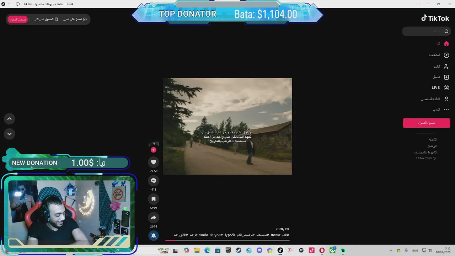Viewport: 455px width, 256px height.
Task: Open Microsoft Store from the taskbar
Action: (218, 251)
